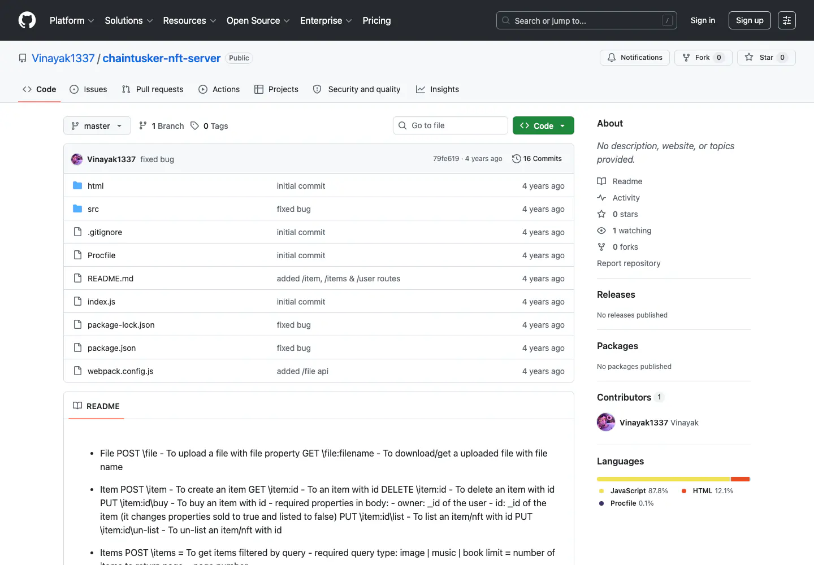Image resolution: width=814 pixels, height=565 pixels.
Task: Open the 16 Commits history link
Action: tap(537, 159)
